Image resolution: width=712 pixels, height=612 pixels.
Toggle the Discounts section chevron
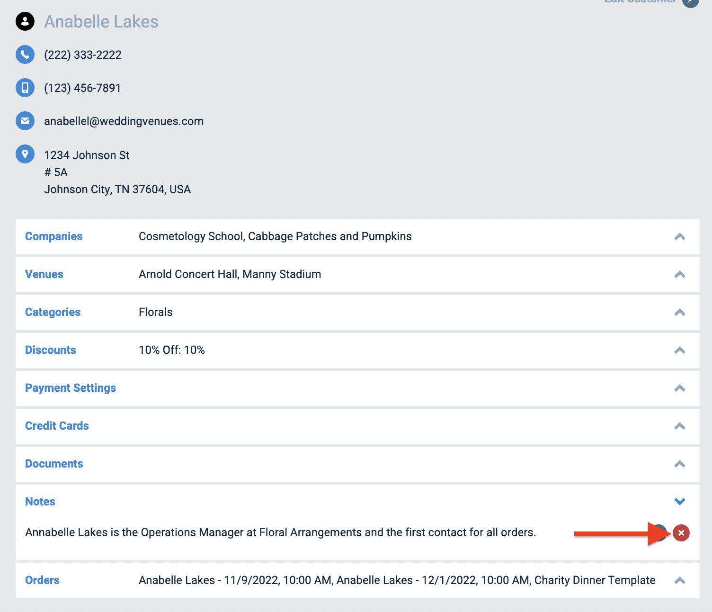point(680,350)
